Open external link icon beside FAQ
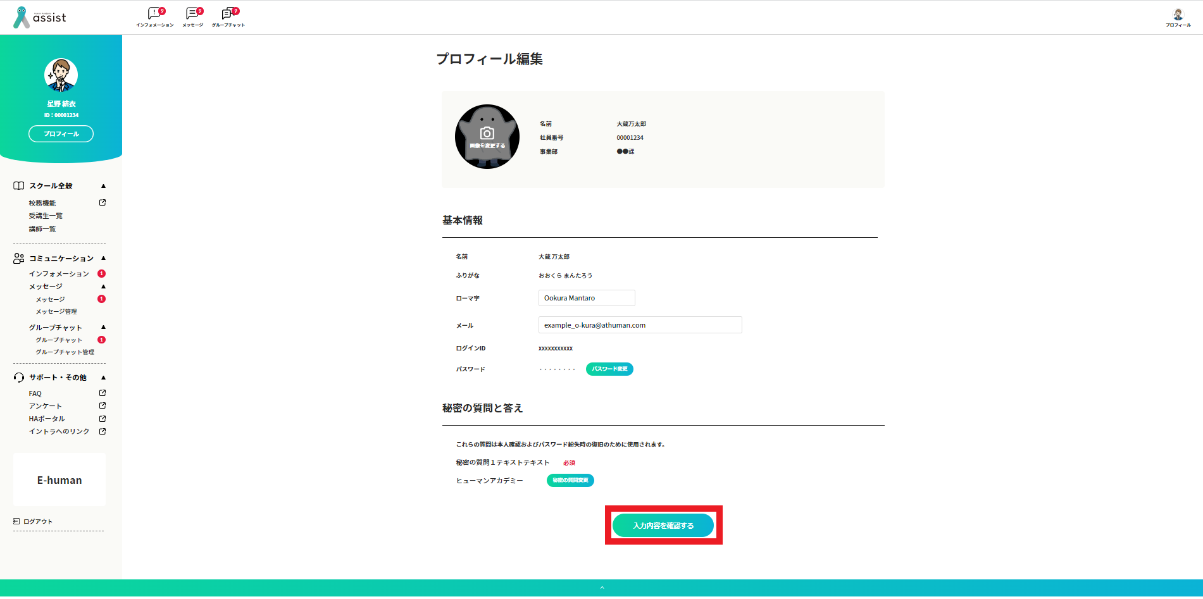Image resolution: width=1203 pixels, height=599 pixels. click(103, 393)
